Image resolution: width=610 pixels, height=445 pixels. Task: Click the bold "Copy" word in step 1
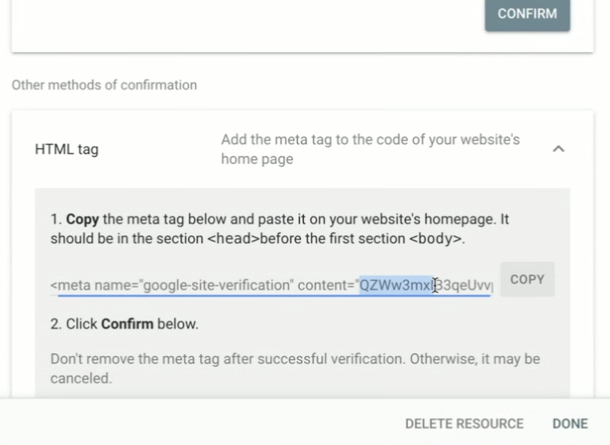[82, 218]
